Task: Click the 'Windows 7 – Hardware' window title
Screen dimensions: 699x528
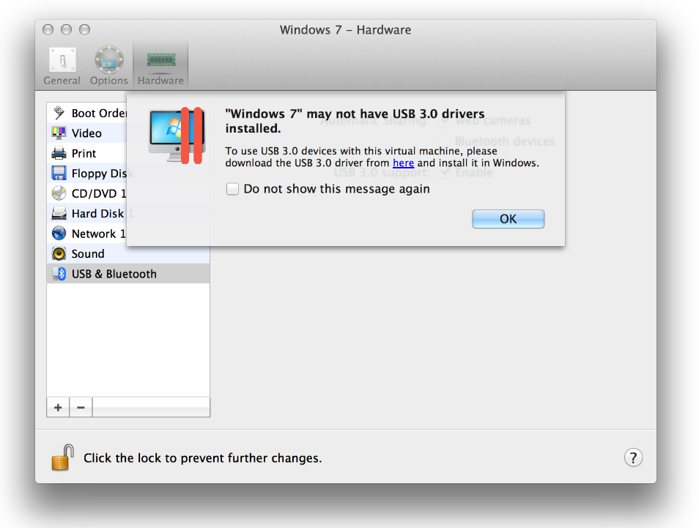Action: point(345,30)
